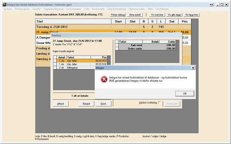The width and height of the screenshot is (231, 144).
Task: Click the Afslut ordre button
Action: (x=172, y=104)
